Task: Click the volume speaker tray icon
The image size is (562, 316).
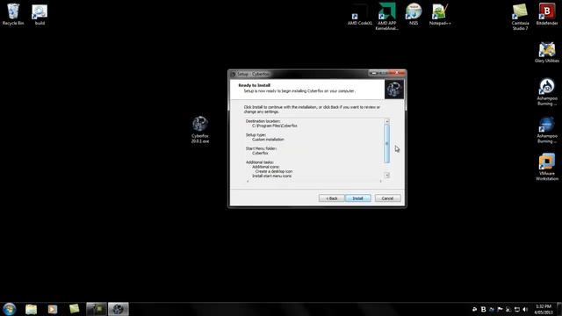Action: (525, 309)
